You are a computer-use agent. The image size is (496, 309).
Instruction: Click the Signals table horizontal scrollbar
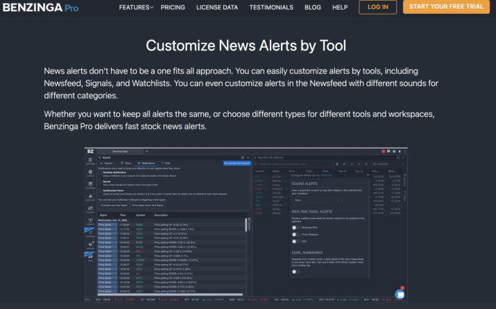click(x=171, y=294)
